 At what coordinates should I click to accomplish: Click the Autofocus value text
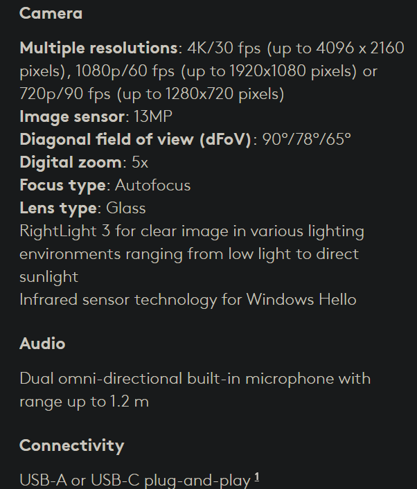pos(152,185)
